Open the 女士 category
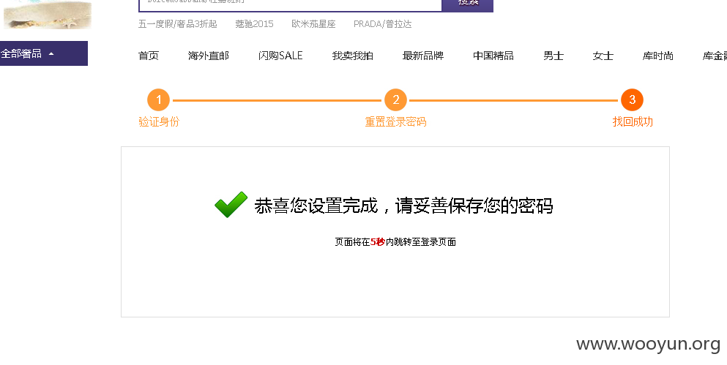The width and height of the screenshot is (727, 365). click(x=603, y=56)
